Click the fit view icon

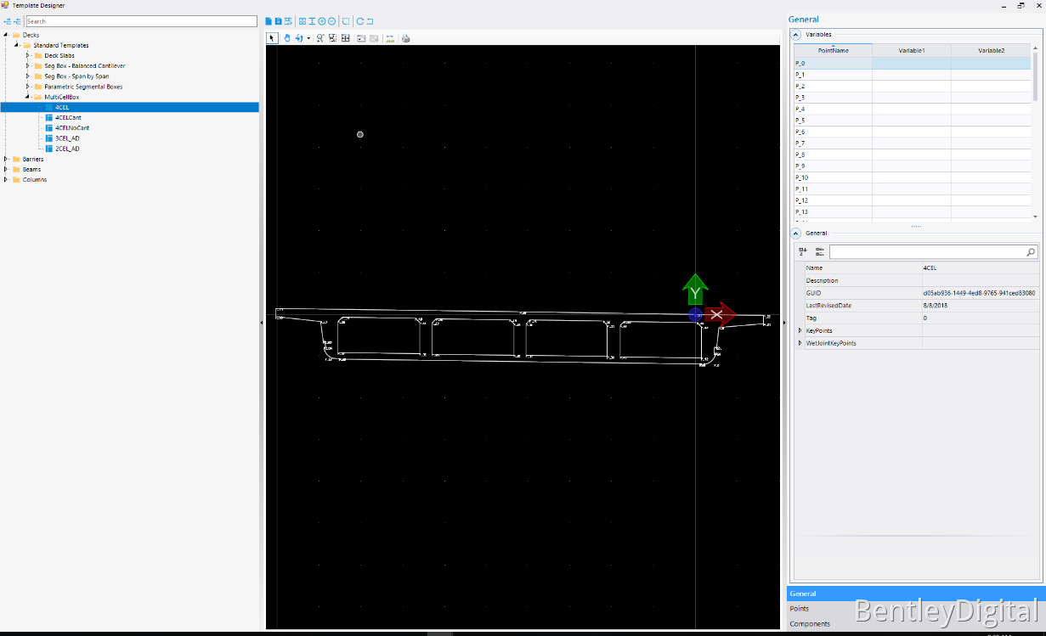click(345, 38)
